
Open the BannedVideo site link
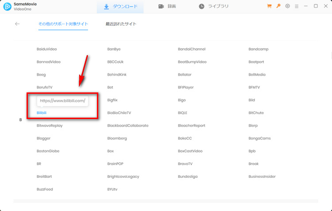click(49, 62)
